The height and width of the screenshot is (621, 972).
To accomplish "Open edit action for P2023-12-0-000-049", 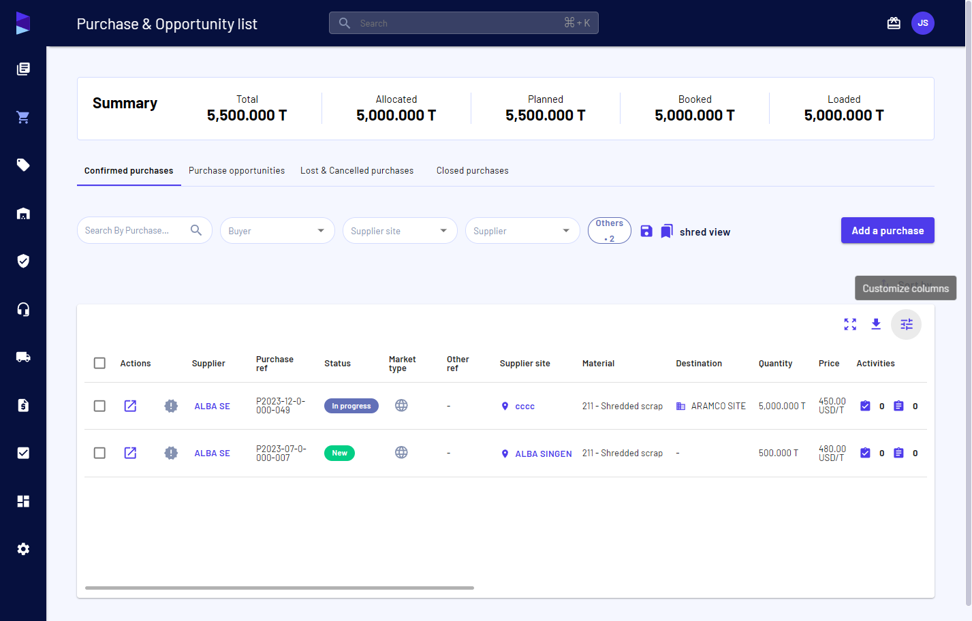I will (130, 406).
